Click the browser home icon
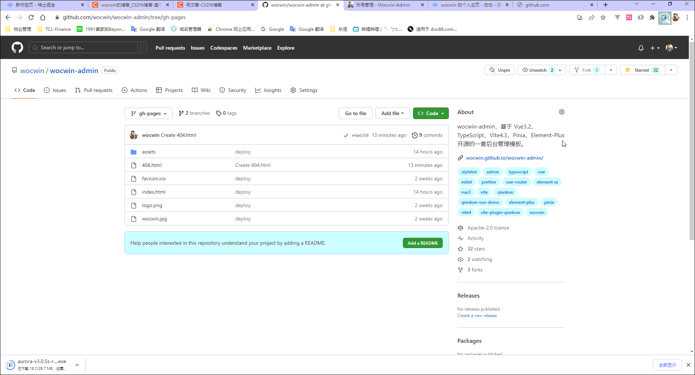 click(x=43, y=17)
